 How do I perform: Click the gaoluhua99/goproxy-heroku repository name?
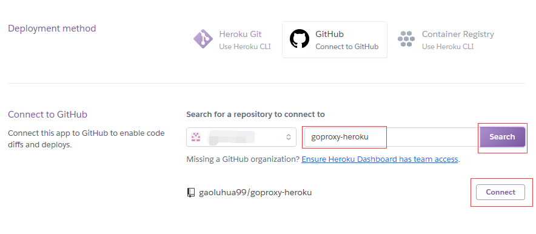255,193
